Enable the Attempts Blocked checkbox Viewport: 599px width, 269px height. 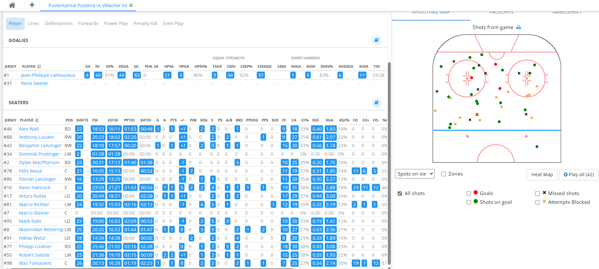538,202
